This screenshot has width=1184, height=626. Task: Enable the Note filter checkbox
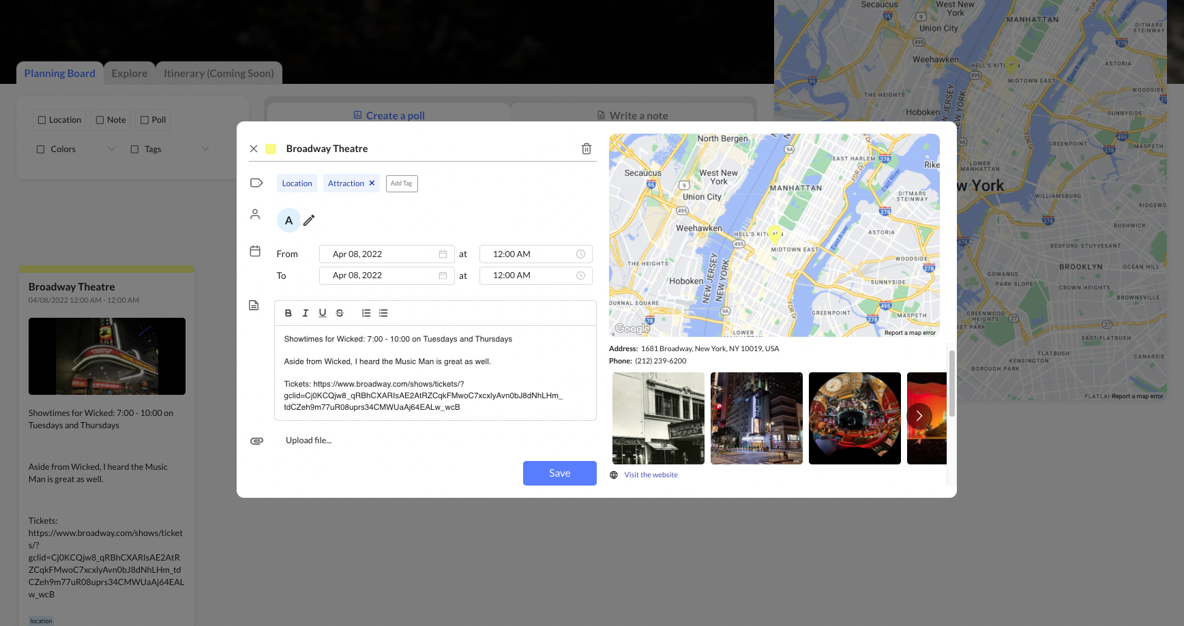[x=100, y=120]
